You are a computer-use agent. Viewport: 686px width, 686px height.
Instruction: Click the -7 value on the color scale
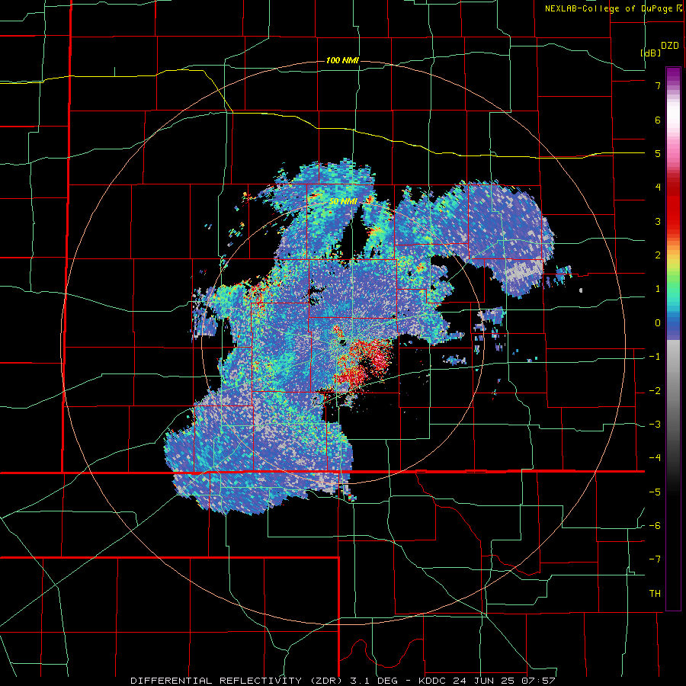tap(655, 559)
